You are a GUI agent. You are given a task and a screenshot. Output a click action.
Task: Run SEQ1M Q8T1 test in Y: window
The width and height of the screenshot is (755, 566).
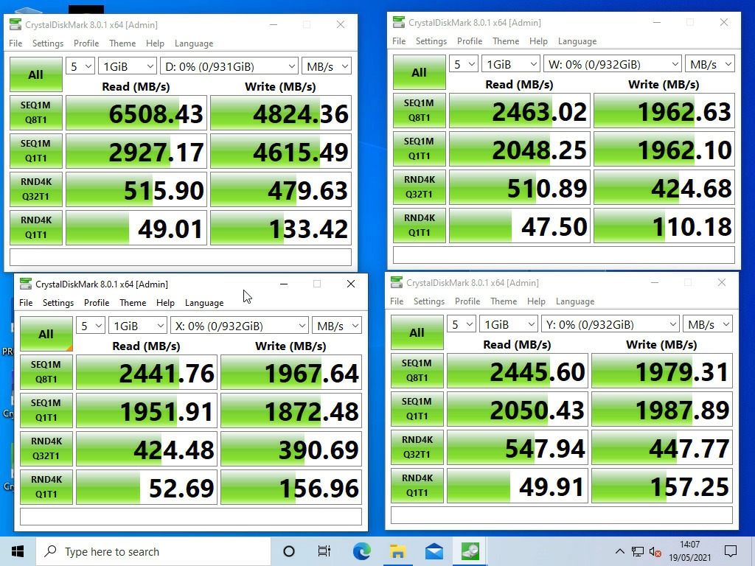pyautogui.click(x=417, y=371)
